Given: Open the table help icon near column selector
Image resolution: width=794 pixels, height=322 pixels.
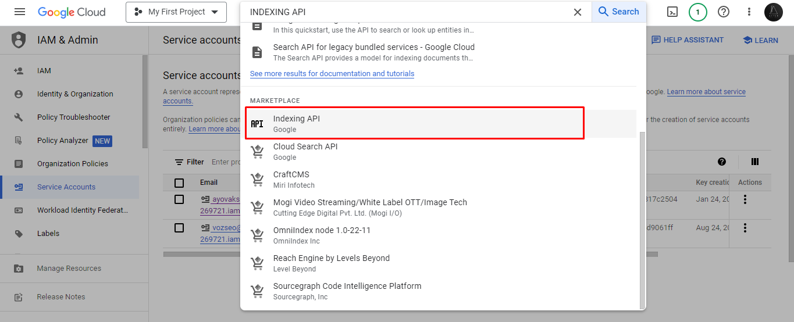Looking at the screenshot, I should coord(722,162).
